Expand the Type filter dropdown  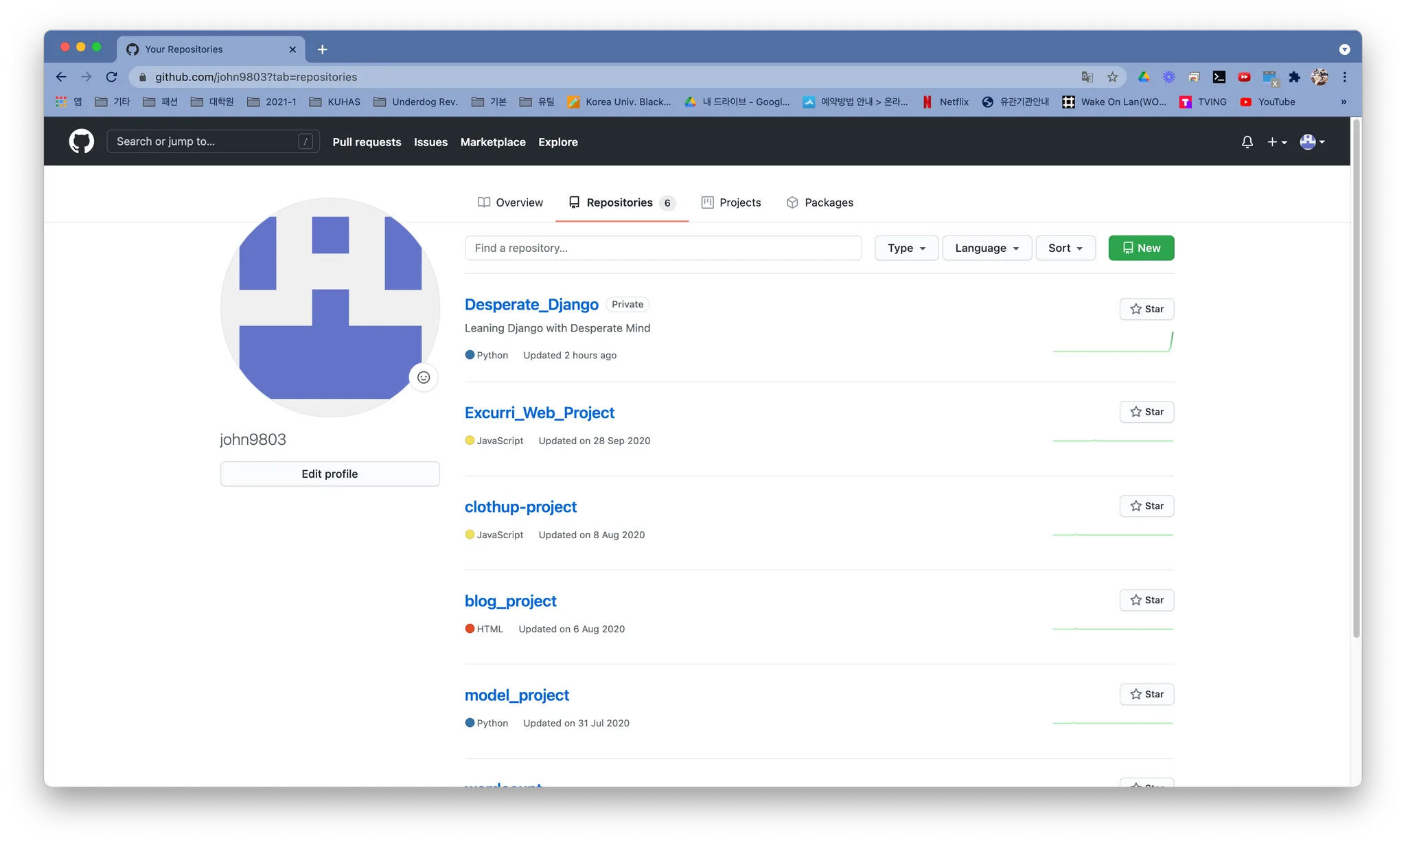(x=906, y=248)
